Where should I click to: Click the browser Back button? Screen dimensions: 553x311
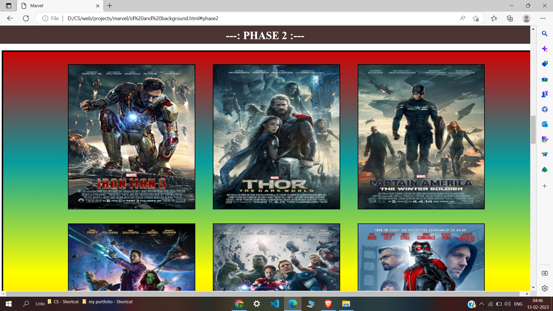click(x=10, y=18)
